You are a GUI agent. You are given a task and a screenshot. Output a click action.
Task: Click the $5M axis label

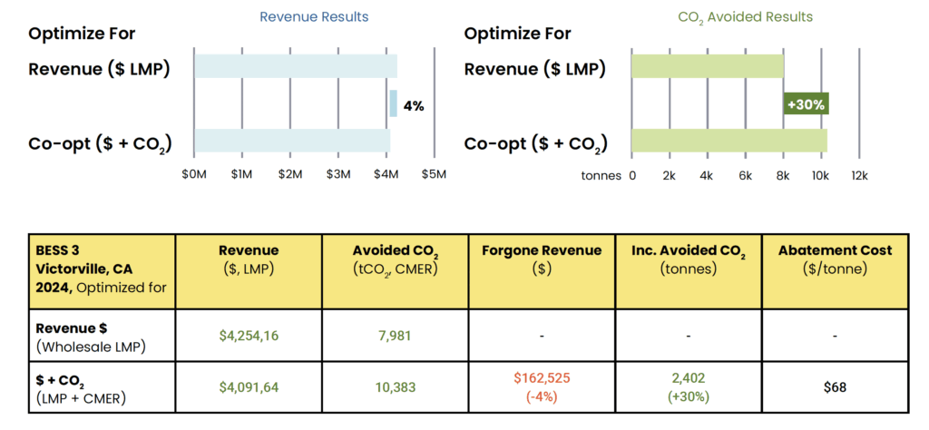435,174
